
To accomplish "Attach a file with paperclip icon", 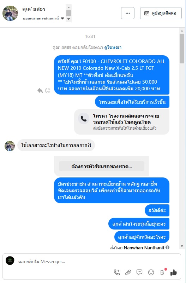I will pos(128,272).
